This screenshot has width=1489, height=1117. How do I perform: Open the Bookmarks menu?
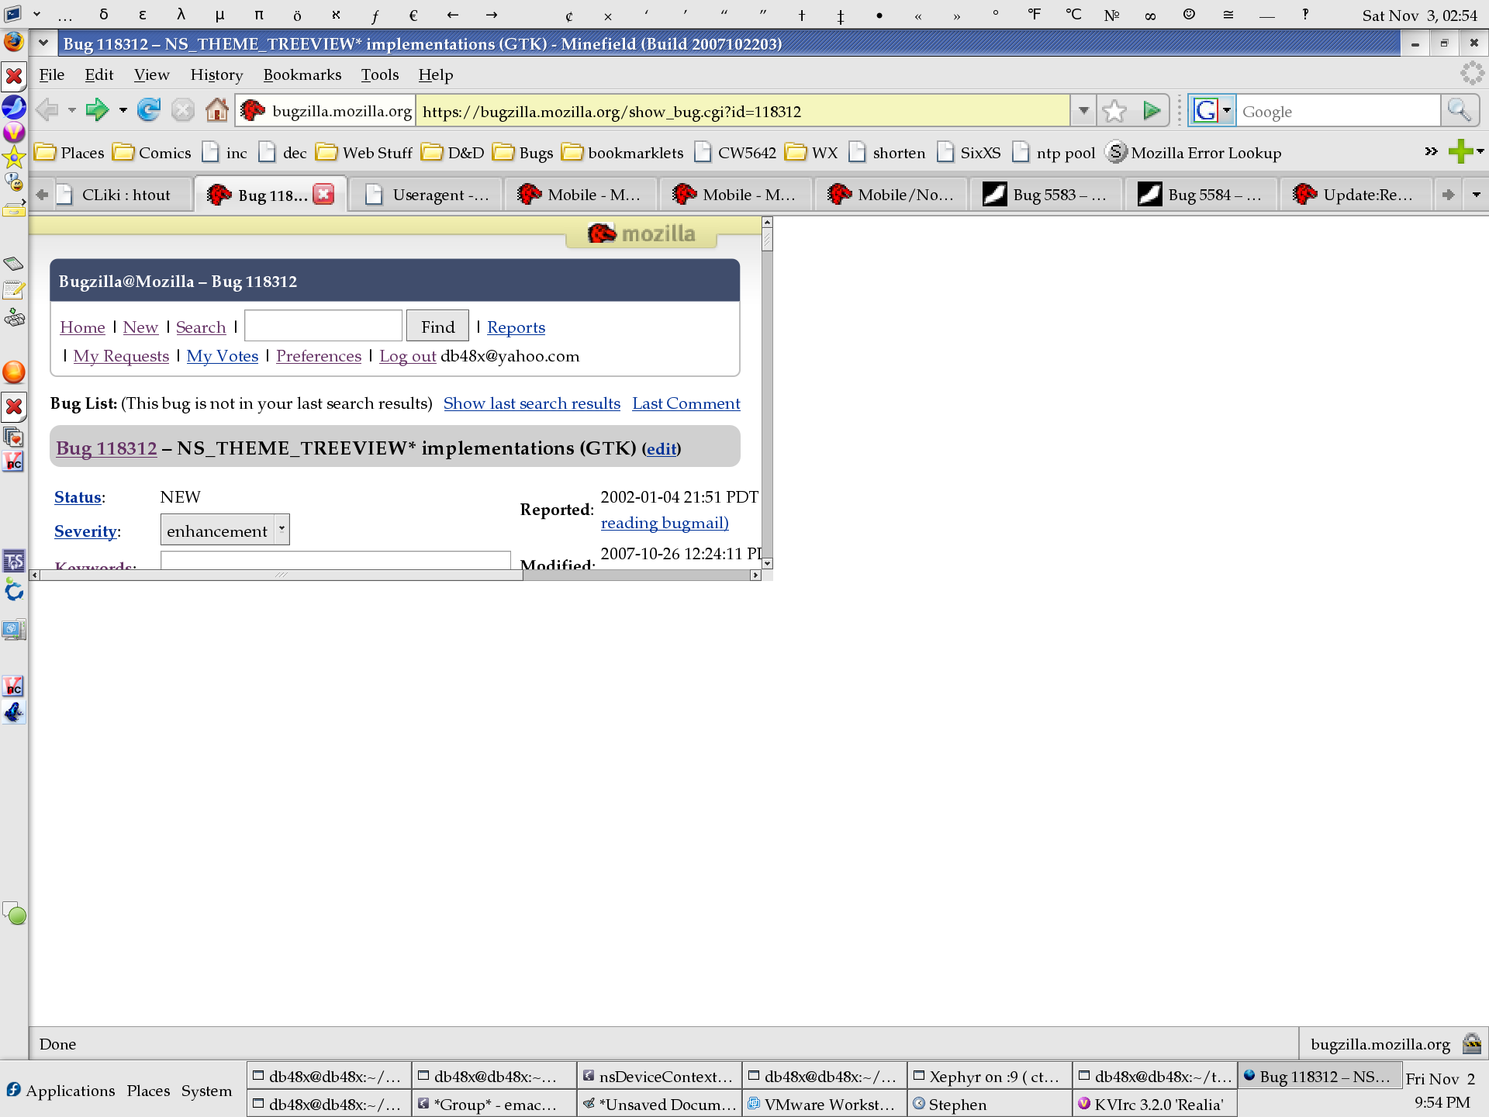(302, 75)
